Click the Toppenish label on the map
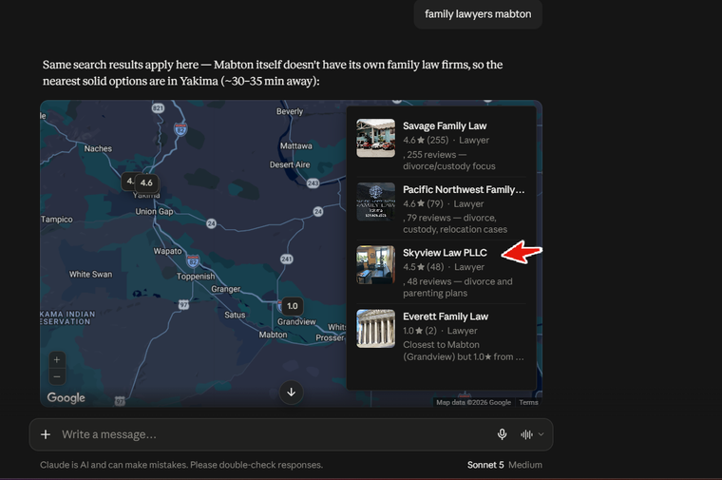This screenshot has width=722, height=480. coord(196,277)
